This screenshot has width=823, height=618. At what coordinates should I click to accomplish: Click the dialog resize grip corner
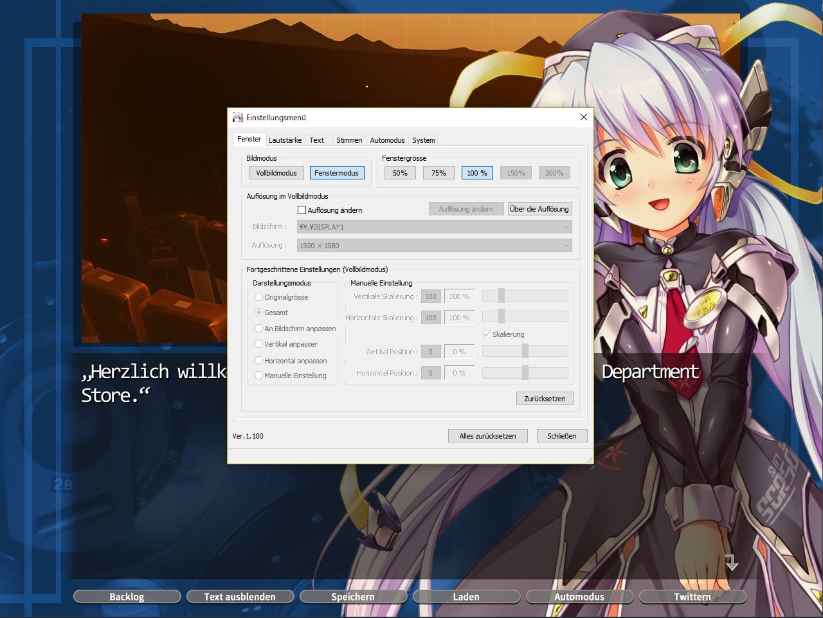tap(589, 459)
